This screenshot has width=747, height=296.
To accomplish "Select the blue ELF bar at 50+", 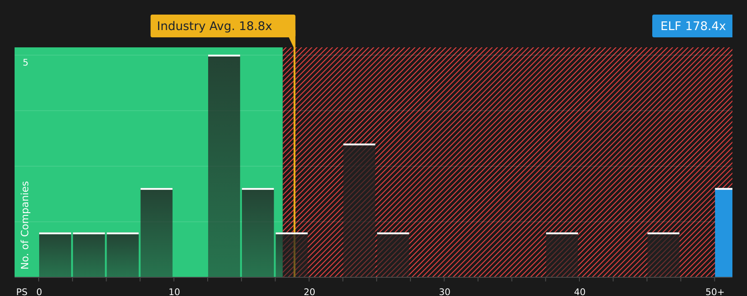I will 724,233.
